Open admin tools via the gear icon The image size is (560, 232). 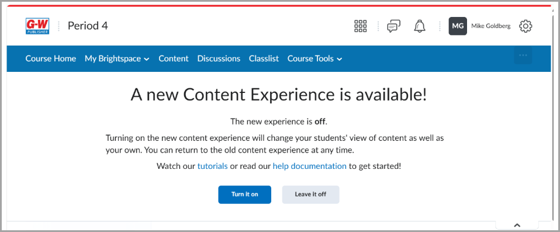526,26
